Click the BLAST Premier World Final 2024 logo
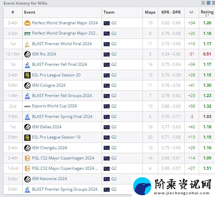Image resolution: width=215 pixels, height=197 pixels. (x=27, y=44)
